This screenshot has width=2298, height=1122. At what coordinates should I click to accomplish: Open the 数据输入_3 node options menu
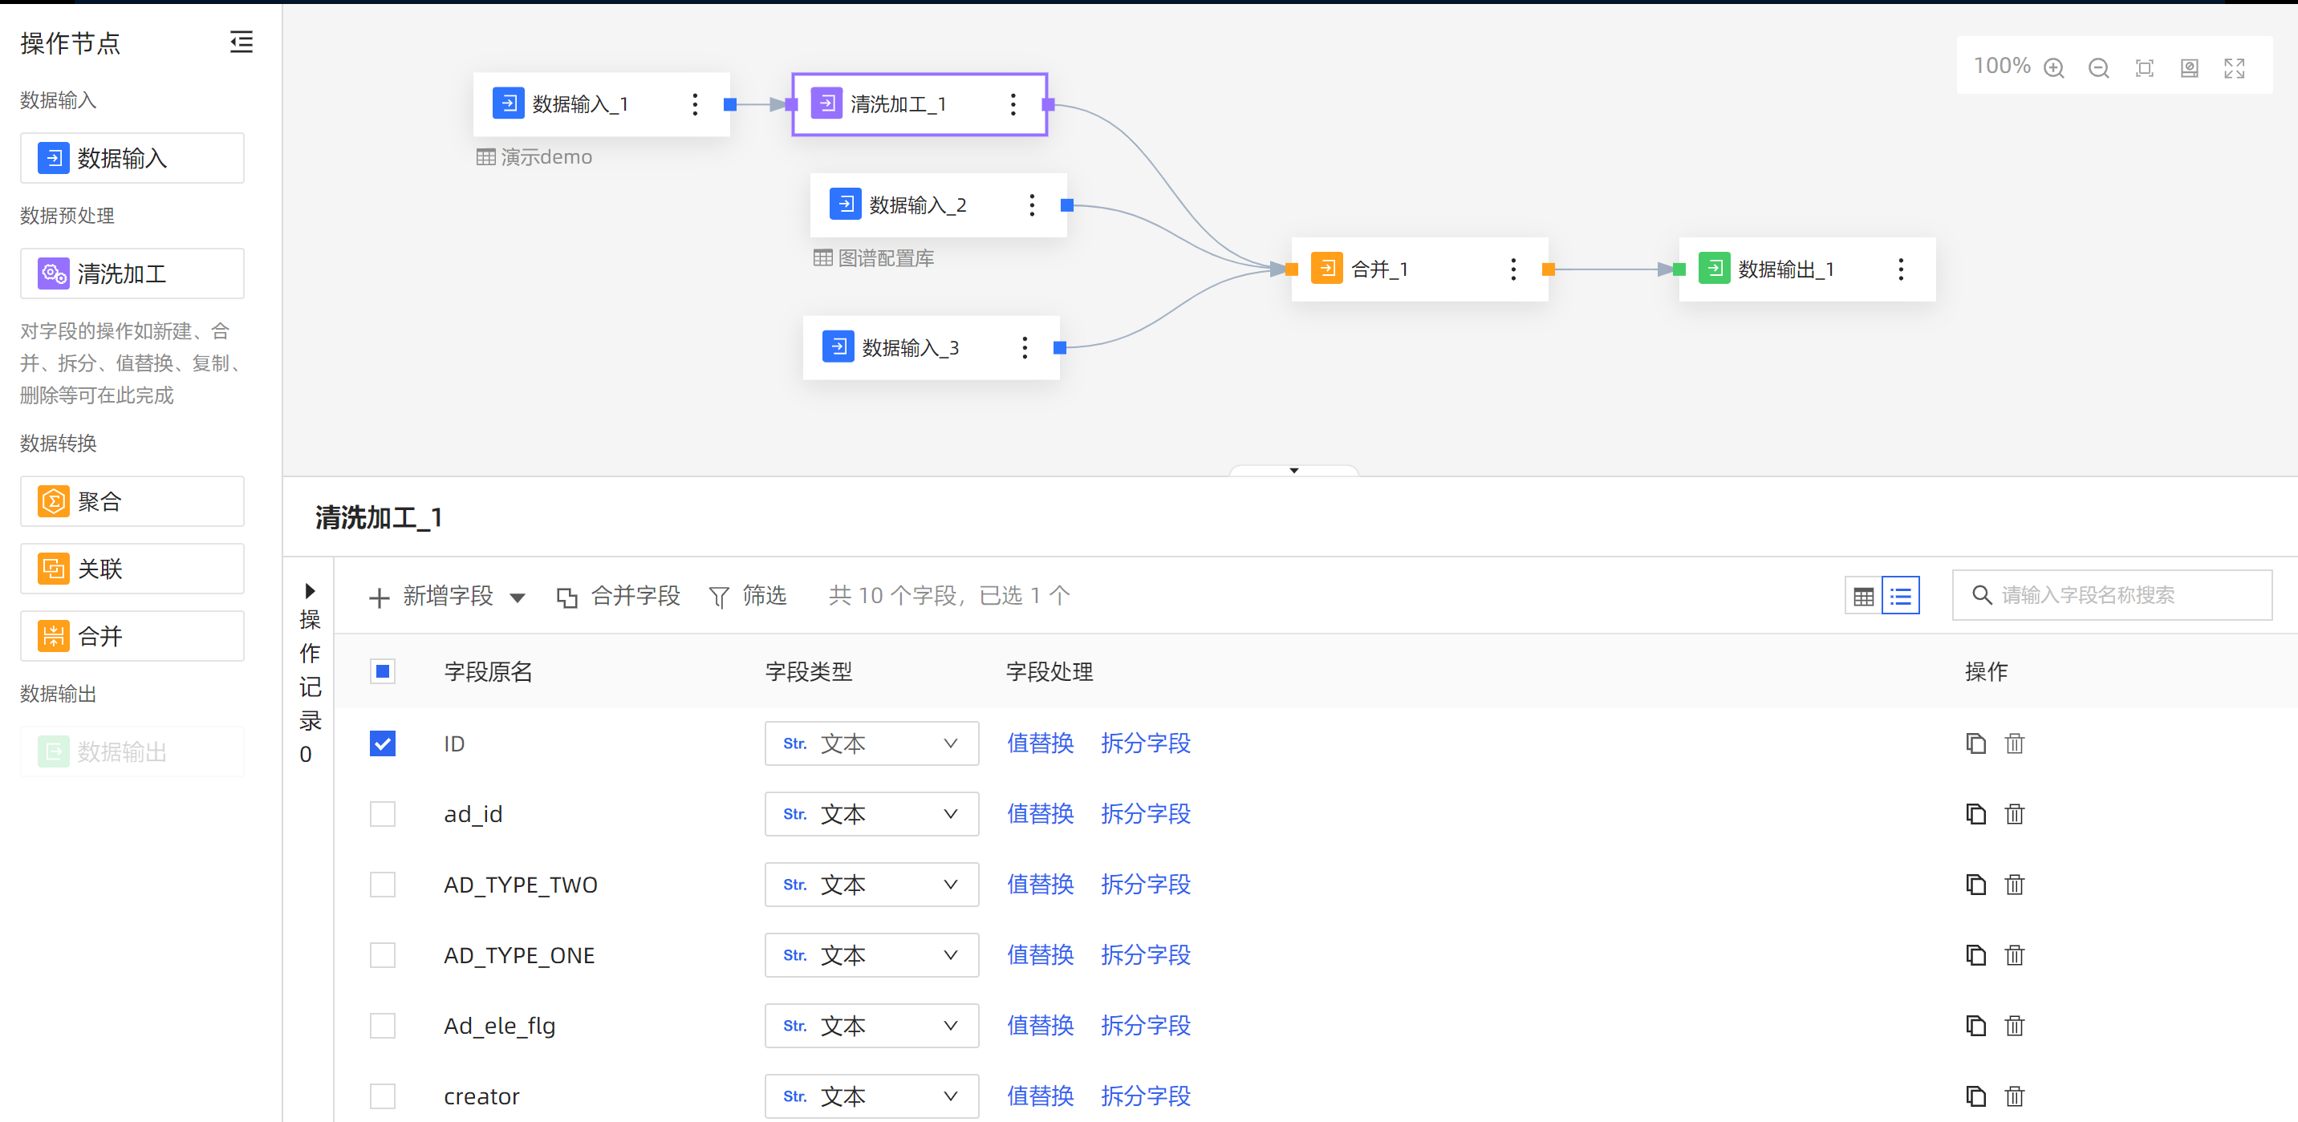1025,348
